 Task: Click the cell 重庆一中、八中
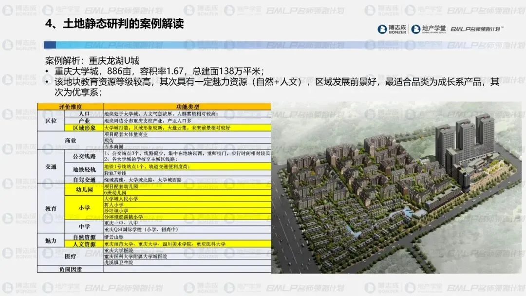pyautogui.click(x=188, y=223)
